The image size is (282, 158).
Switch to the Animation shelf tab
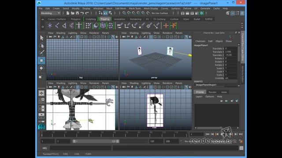tap(119, 19)
